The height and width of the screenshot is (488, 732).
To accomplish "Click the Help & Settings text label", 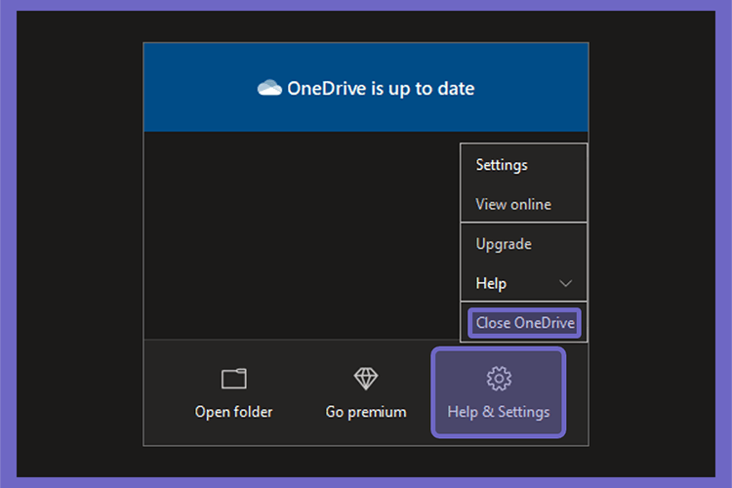I will tap(499, 412).
